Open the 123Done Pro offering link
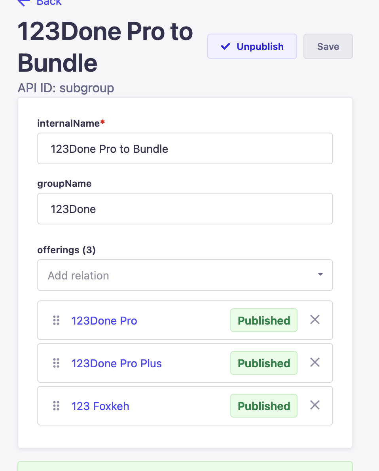 tap(104, 321)
